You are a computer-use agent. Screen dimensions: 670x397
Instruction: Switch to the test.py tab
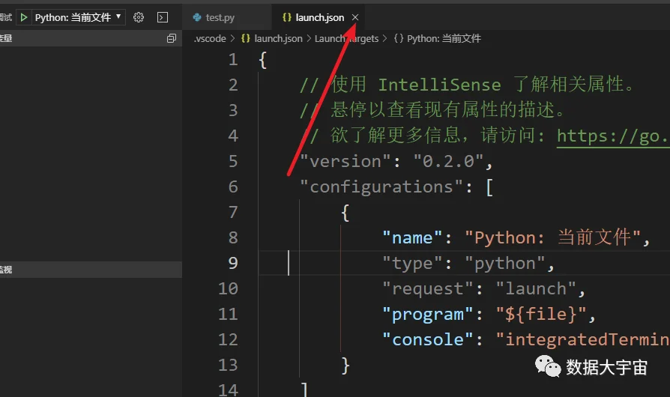pos(220,17)
